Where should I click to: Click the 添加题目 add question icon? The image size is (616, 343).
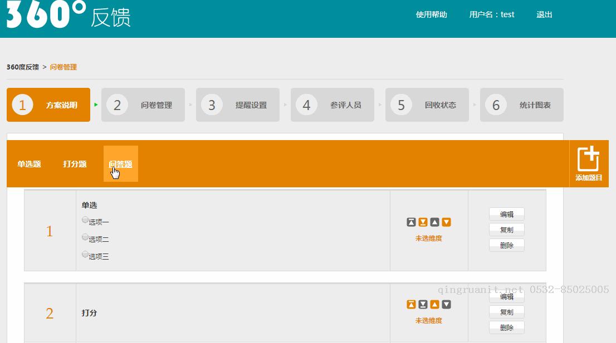pos(589,163)
